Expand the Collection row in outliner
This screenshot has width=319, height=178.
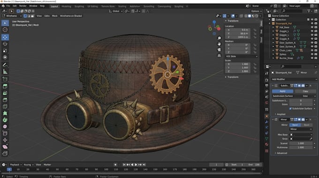[270, 20]
